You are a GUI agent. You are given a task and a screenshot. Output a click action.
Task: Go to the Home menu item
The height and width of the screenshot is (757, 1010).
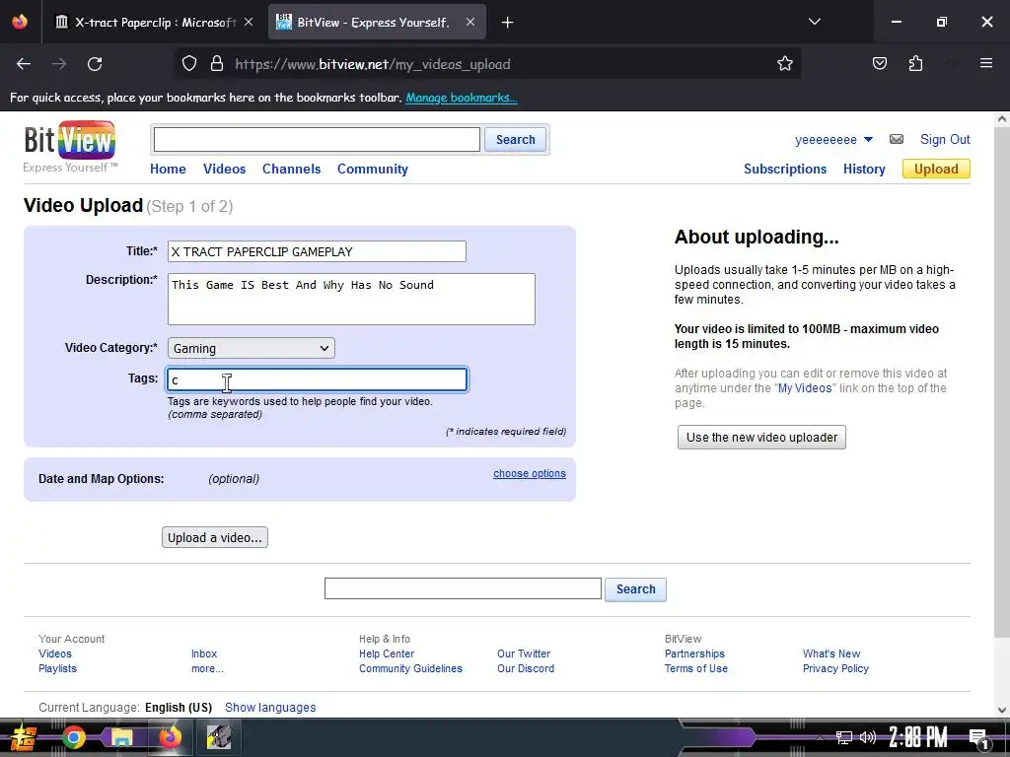[x=168, y=169]
